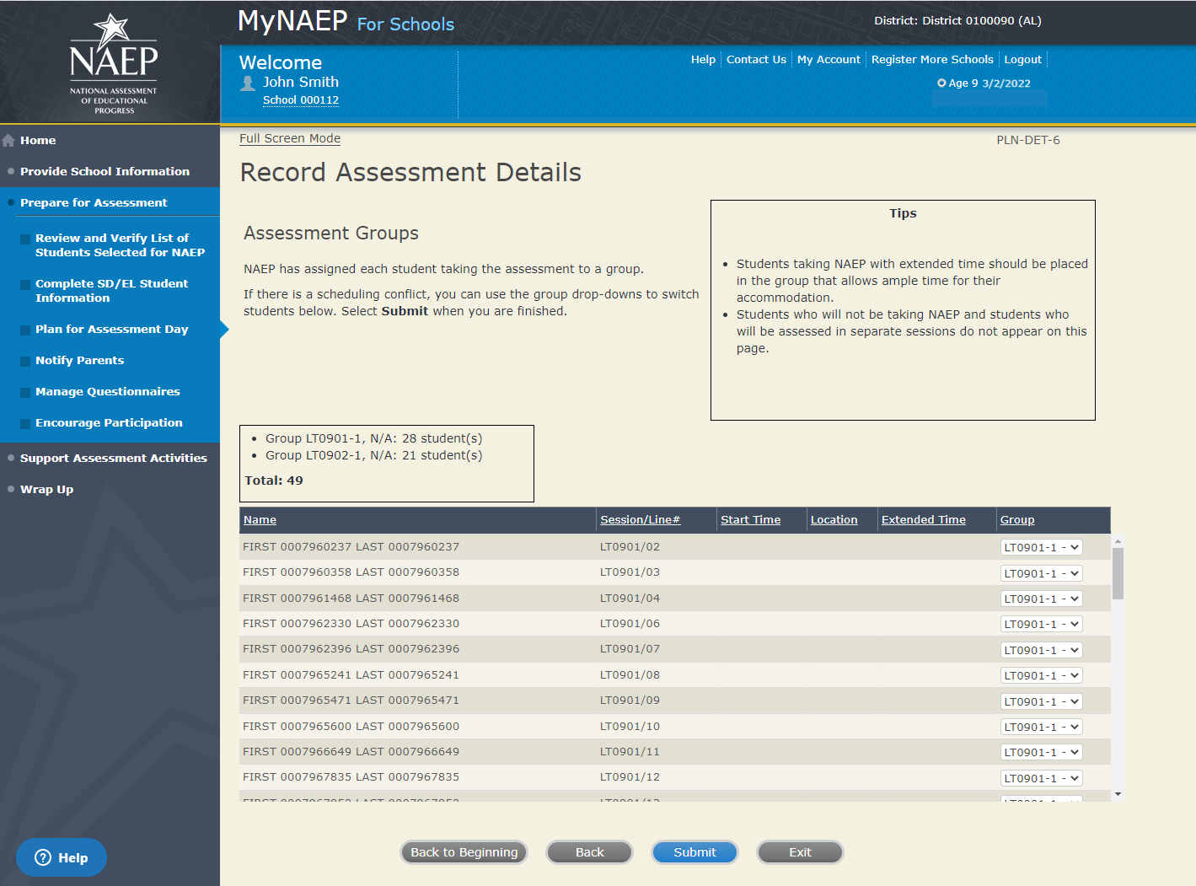Click the square icon beside Notify Parents

(x=25, y=361)
